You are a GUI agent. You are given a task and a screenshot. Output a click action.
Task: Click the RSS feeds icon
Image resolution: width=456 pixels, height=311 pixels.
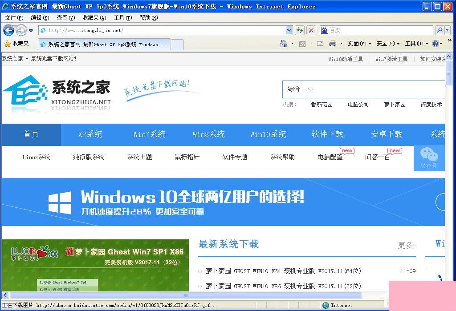302,44
